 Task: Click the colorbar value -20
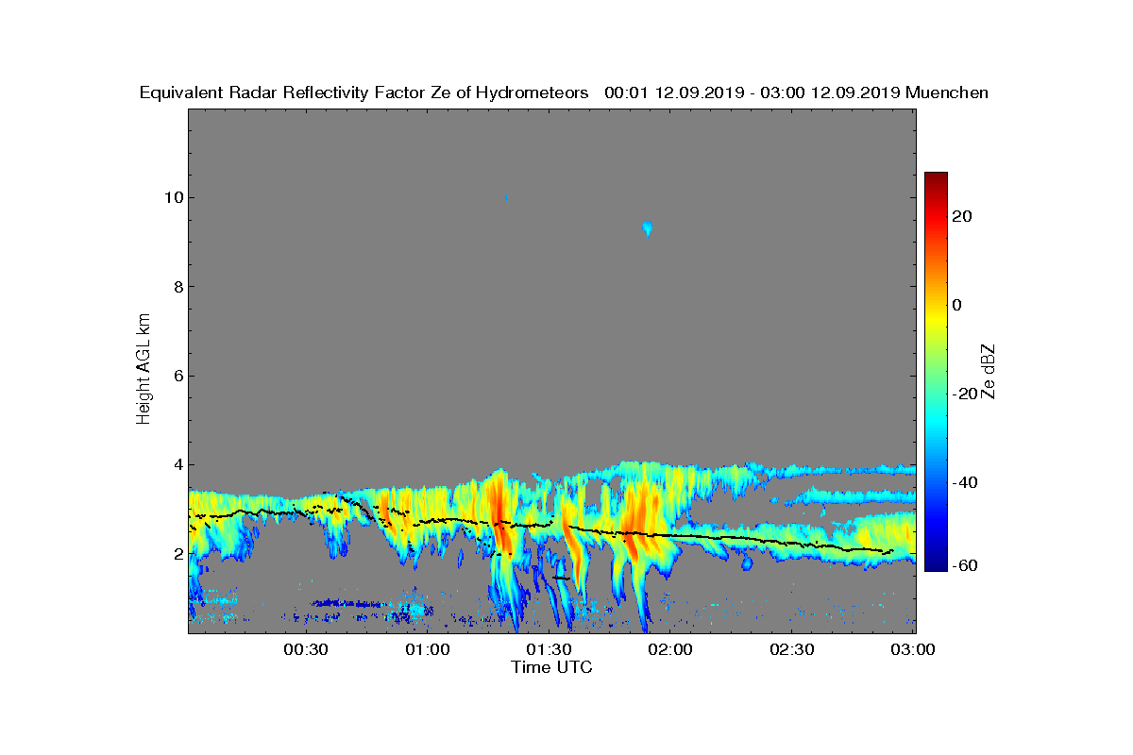(x=966, y=394)
